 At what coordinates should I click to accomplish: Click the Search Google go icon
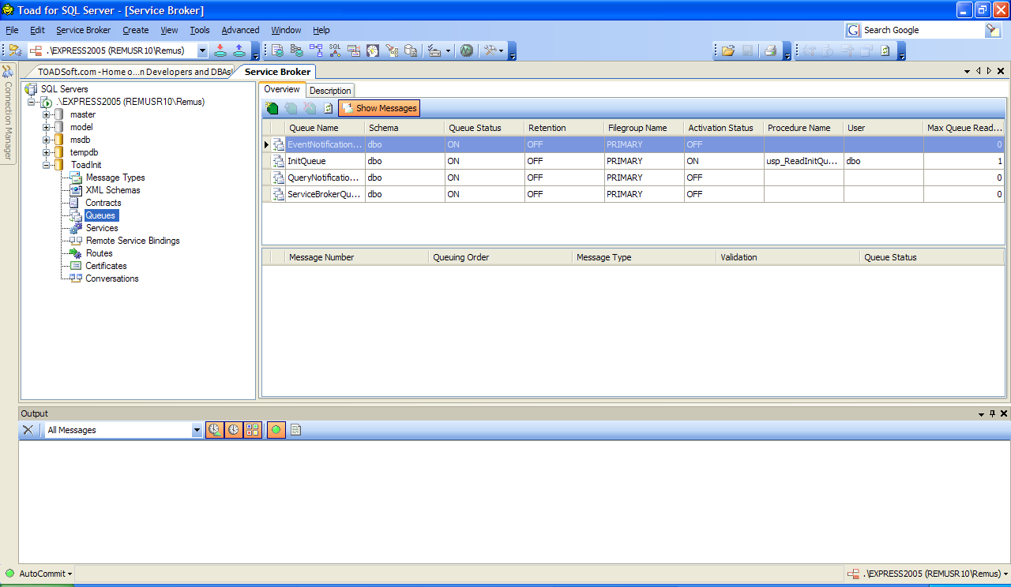(993, 30)
